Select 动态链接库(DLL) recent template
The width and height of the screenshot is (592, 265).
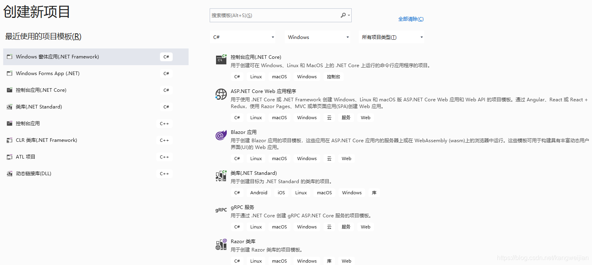96,174
